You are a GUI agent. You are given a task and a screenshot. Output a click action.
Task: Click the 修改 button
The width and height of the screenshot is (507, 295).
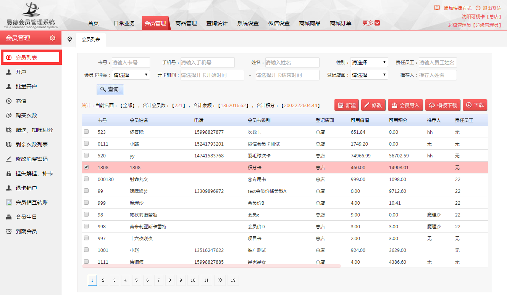pos(373,105)
